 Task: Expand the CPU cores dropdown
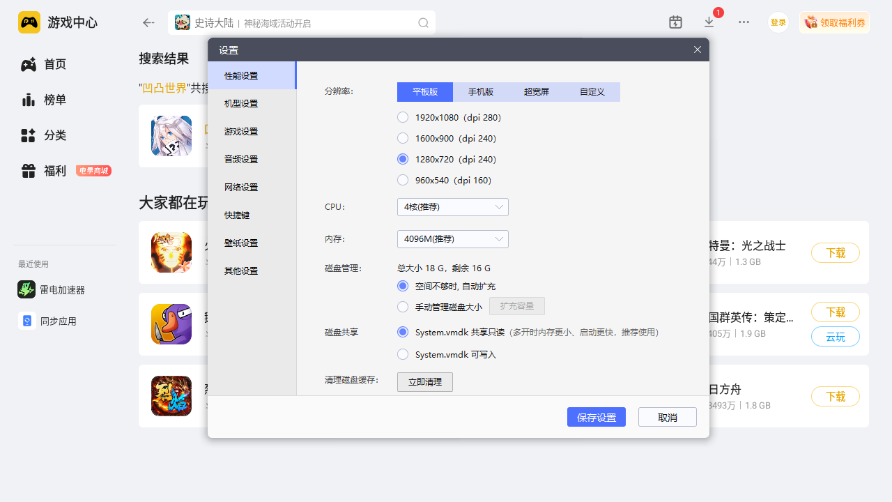[452, 207]
